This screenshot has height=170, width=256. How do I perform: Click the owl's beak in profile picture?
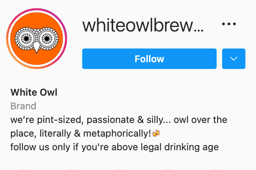(x=36, y=47)
